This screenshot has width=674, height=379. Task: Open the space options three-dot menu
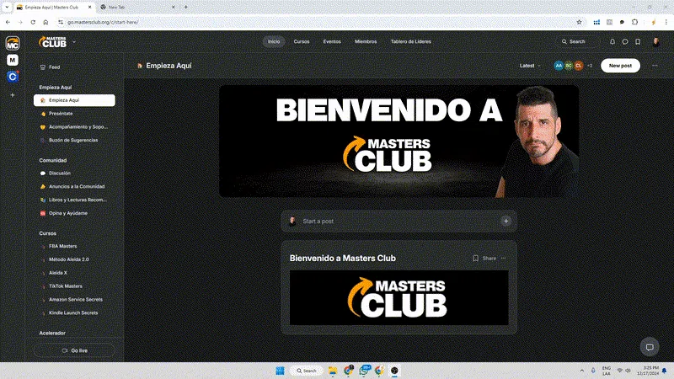click(655, 66)
